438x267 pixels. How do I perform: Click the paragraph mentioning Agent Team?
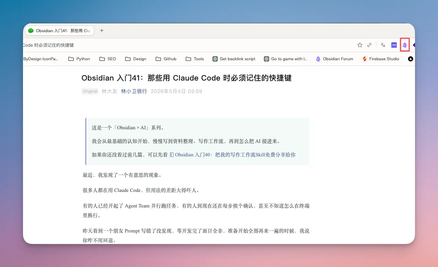tap(196, 210)
